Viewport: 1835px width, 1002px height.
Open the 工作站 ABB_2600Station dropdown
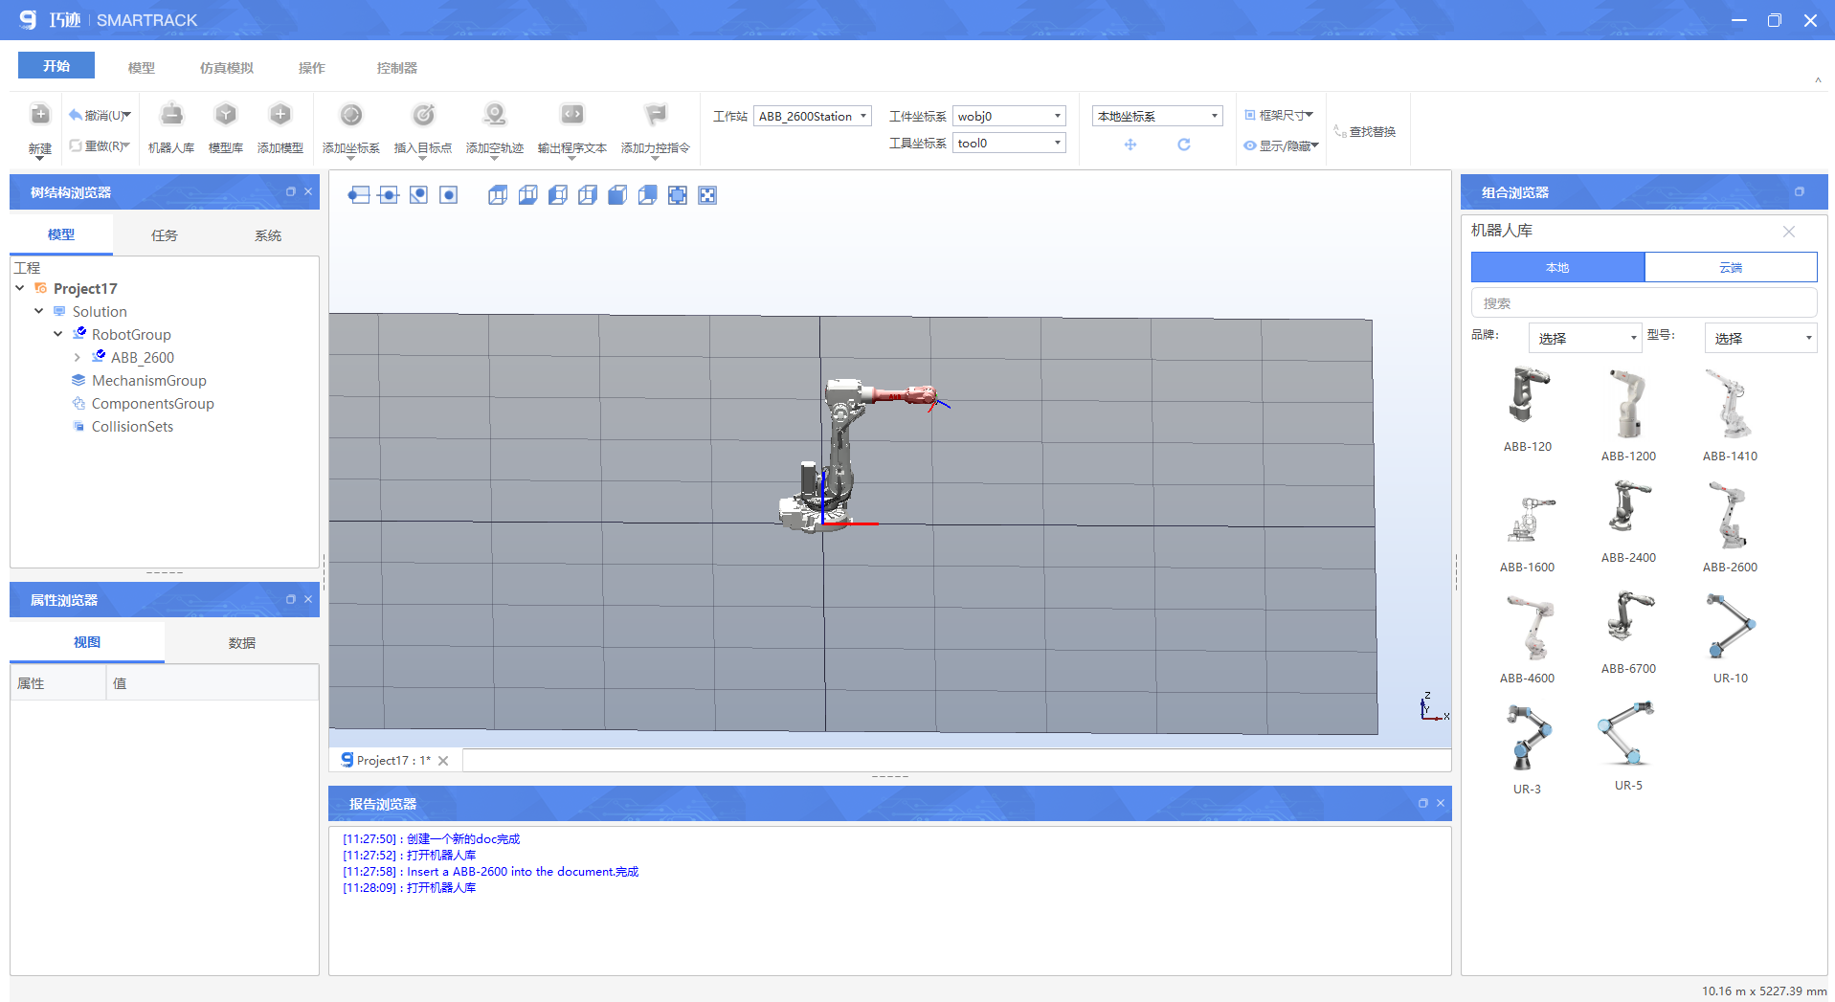[813, 116]
